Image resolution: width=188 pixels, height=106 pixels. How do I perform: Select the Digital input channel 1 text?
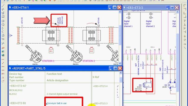128,24
